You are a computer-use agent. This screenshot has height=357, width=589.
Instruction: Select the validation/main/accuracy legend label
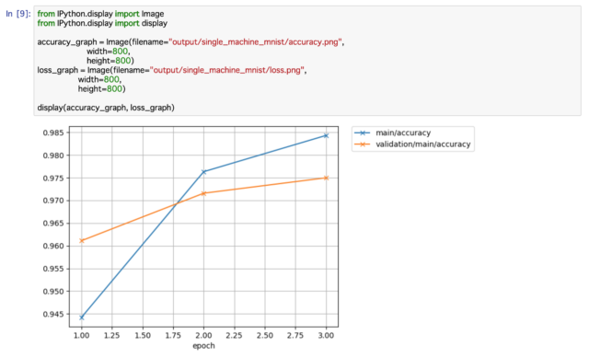click(x=423, y=144)
